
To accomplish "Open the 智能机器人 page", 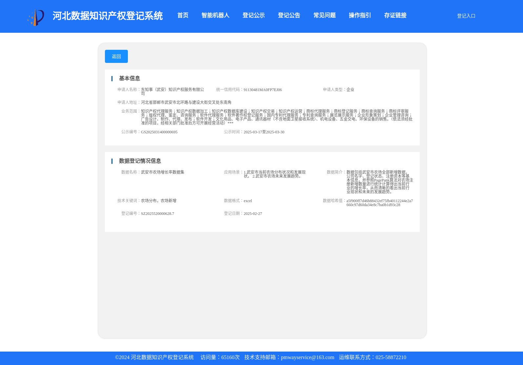I will (x=215, y=15).
